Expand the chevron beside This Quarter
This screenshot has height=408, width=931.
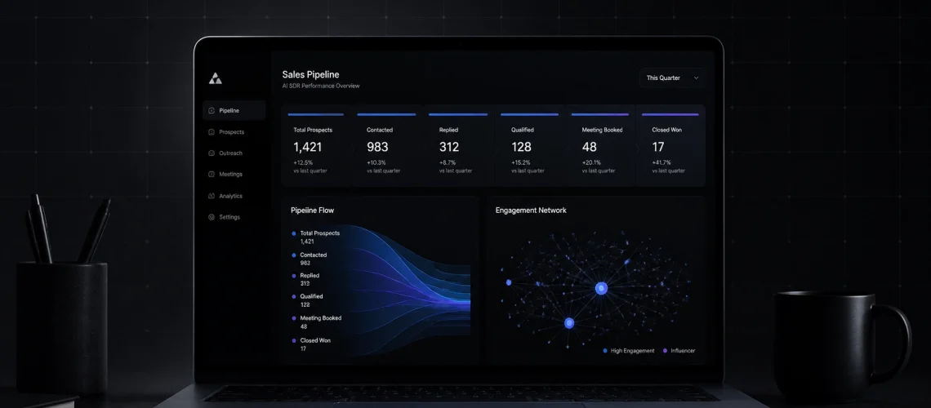coord(696,78)
